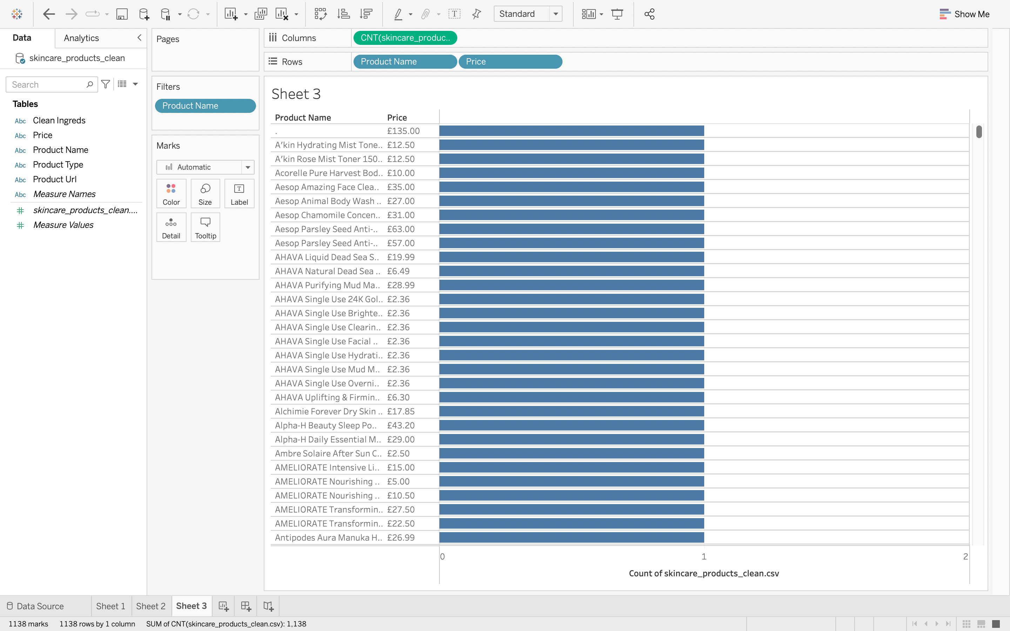Select the Clean Ingreds field
1010x631 pixels.
[x=59, y=121]
